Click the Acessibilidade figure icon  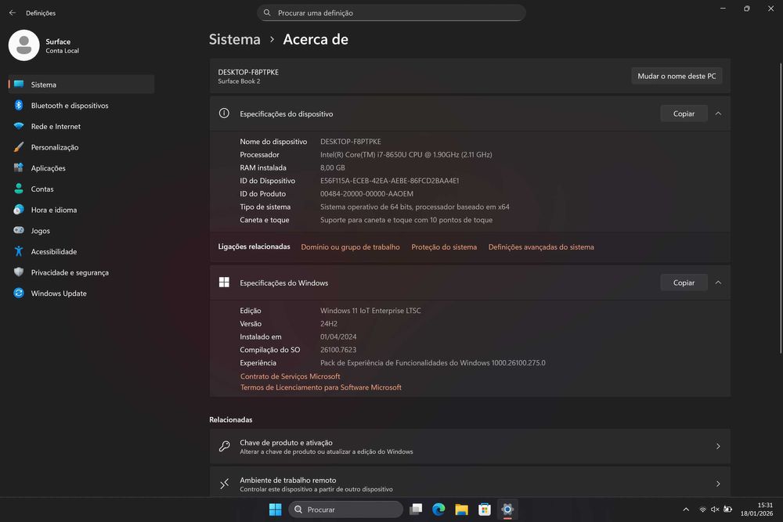pyautogui.click(x=19, y=251)
